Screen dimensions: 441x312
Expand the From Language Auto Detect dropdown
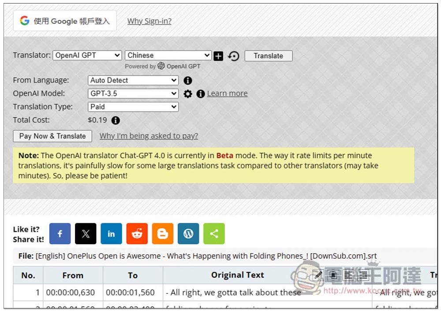click(133, 80)
